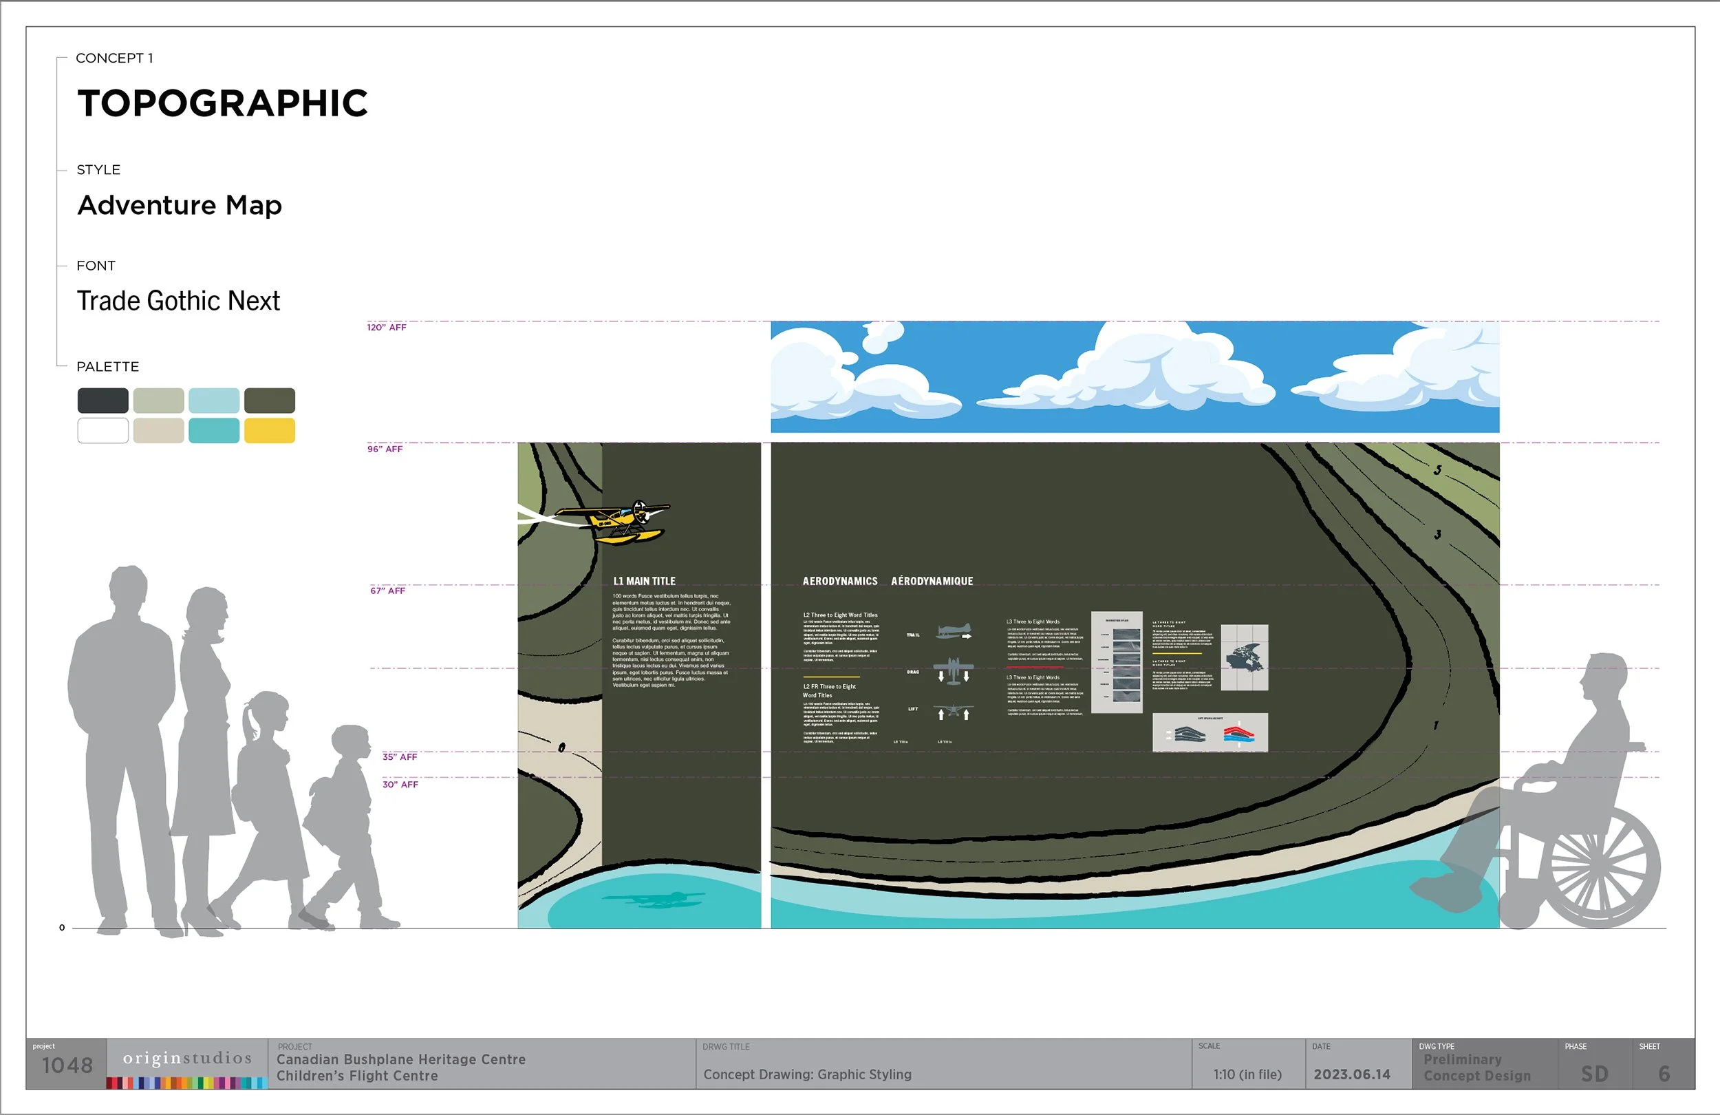Select the teal palette swatch
This screenshot has width=1720, height=1115.
(x=214, y=430)
